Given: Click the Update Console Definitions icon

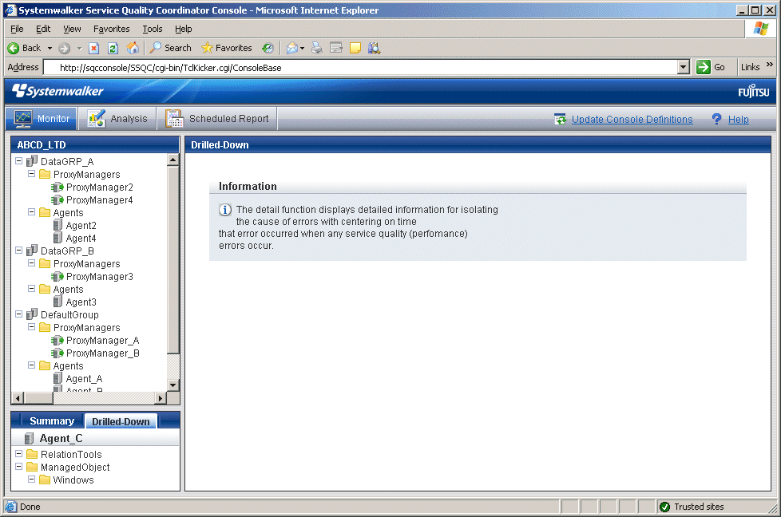Looking at the screenshot, I should (x=560, y=119).
